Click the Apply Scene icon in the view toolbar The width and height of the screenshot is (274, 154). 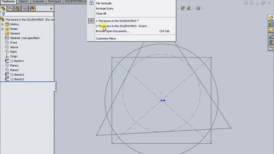point(189,8)
